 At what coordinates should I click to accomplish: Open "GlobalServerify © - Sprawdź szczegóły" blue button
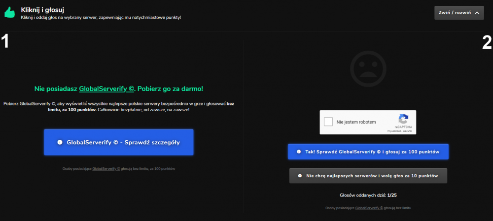pos(118,142)
